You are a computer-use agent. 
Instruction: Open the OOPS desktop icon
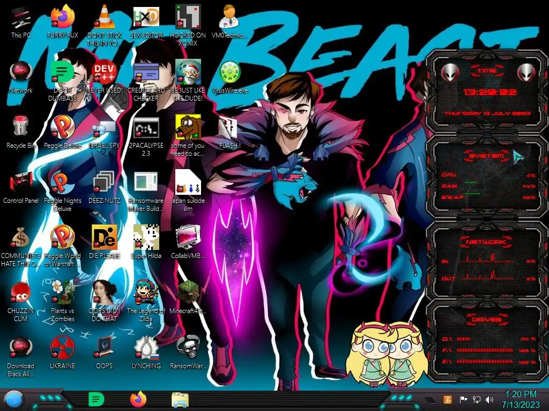click(x=105, y=353)
